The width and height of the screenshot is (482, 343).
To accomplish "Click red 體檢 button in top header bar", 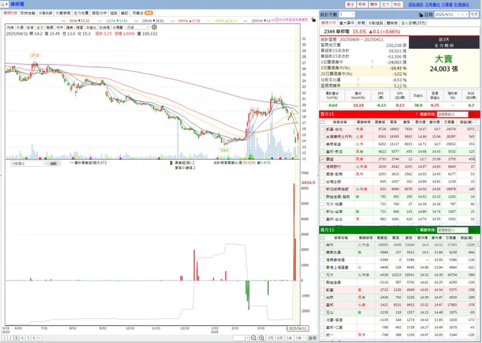I will pos(374,5).
